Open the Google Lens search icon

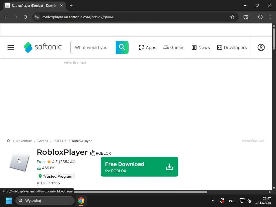point(246,17)
